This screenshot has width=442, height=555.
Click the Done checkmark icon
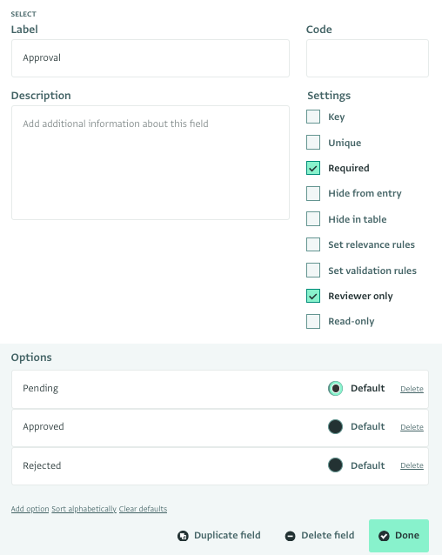[384, 536]
